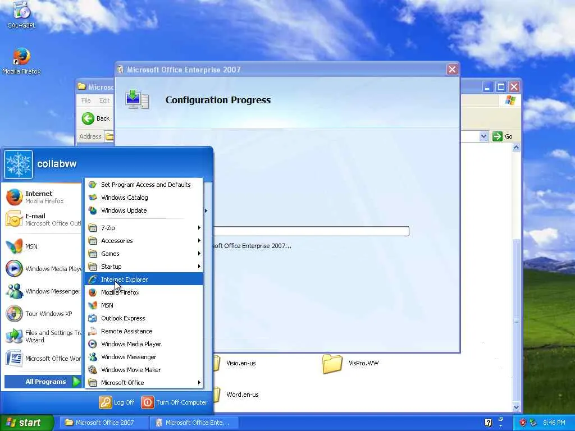Open MSN butterfly icon in left pane
The image size is (575, 431).
[x=14, y=246]
